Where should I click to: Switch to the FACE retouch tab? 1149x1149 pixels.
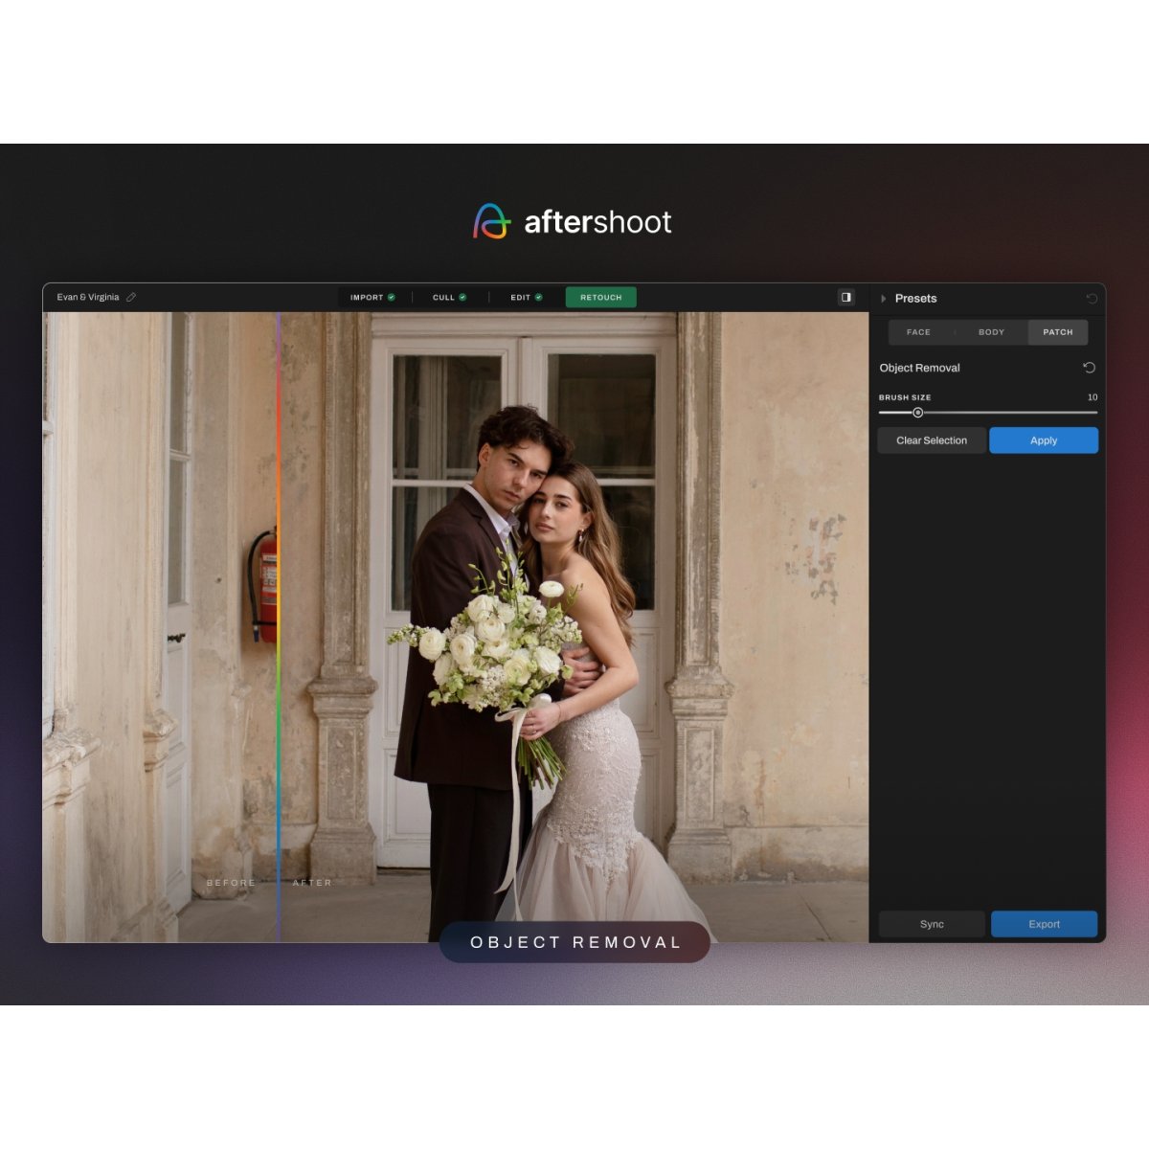pos(918,332)
